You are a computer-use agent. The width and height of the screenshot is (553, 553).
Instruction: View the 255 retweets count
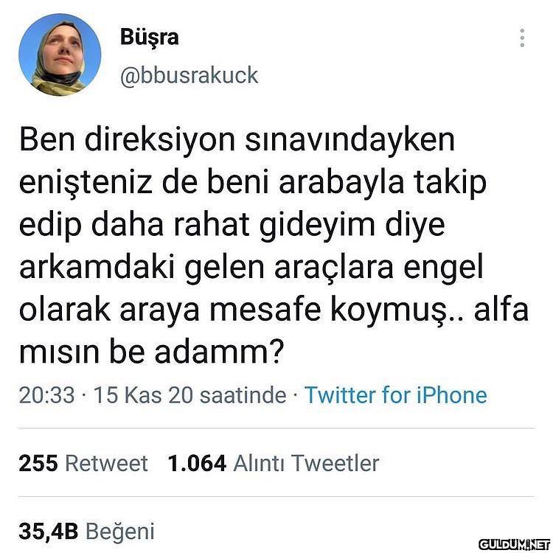click(38, 463)
